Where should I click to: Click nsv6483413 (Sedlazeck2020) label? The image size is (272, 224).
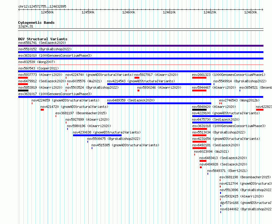pos(223,158)
